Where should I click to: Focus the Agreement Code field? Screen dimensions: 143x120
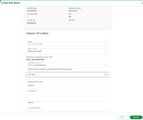coord(67,82)
